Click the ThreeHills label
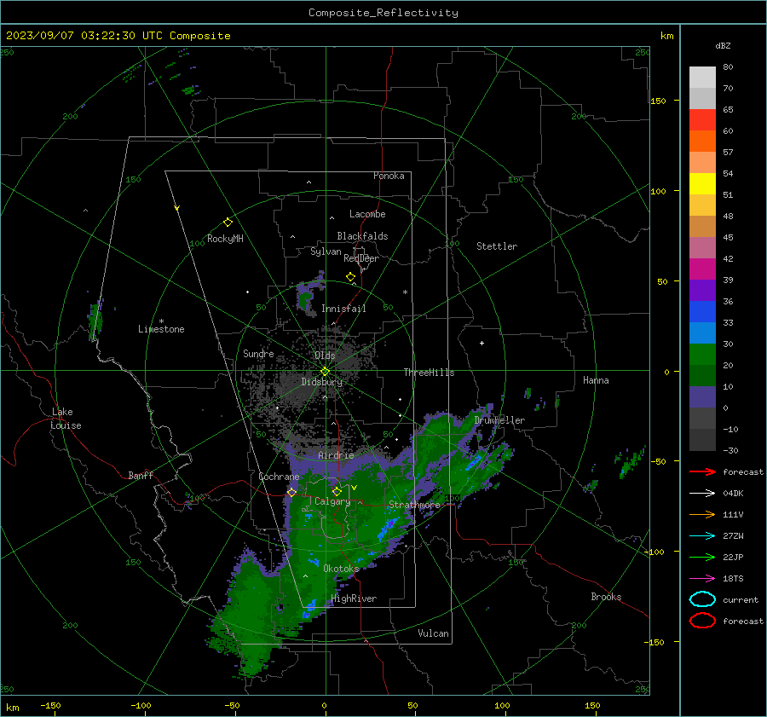The width and height of the screenshot is (767, 717). [x=429, y=373]
